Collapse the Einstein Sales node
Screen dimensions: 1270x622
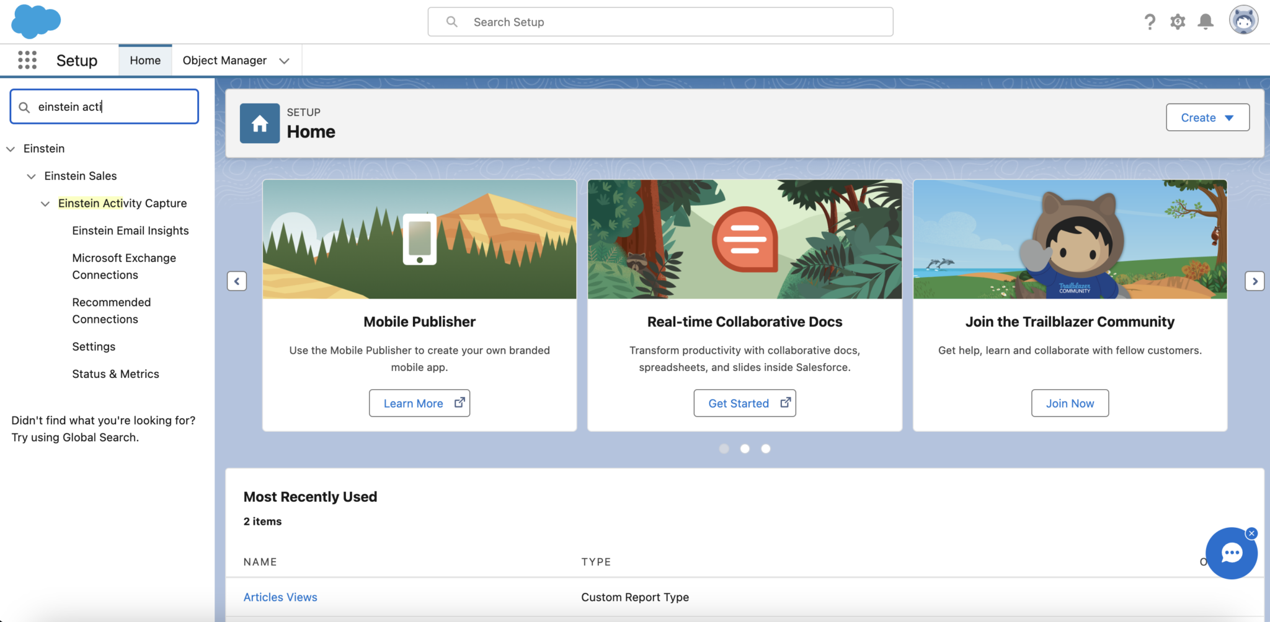pos(31,176)
